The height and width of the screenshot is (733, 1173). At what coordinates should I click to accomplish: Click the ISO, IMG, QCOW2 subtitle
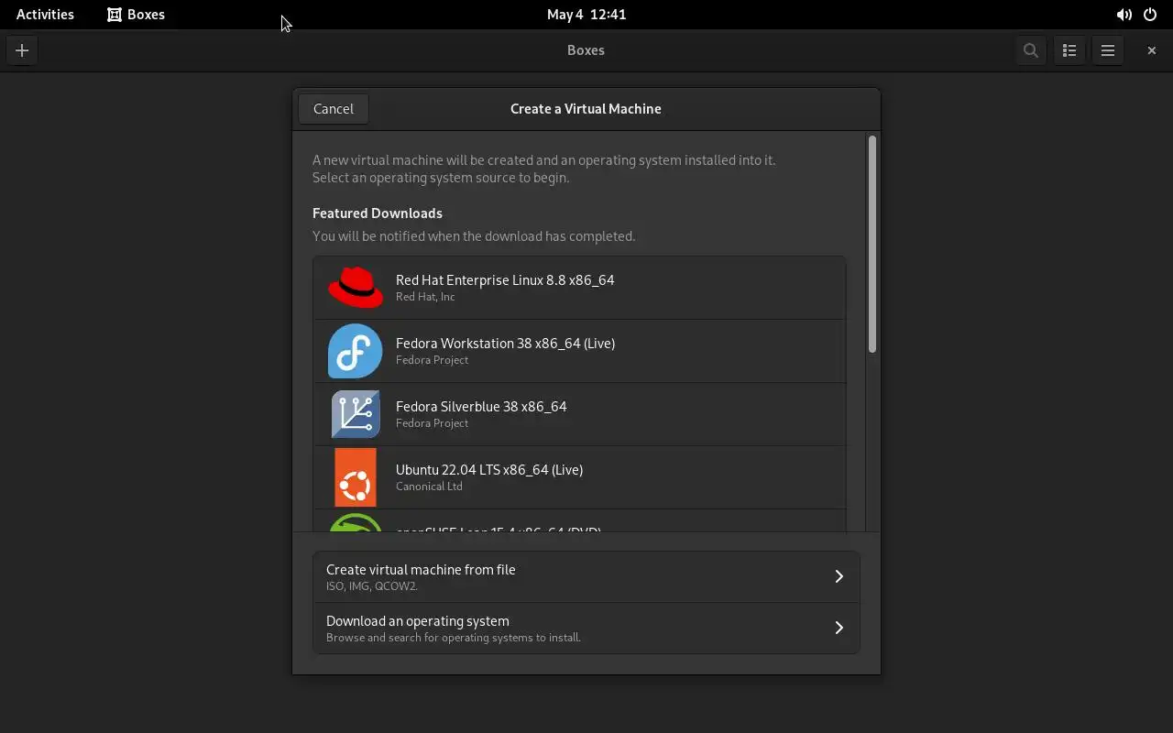click(x=372, y=586)
